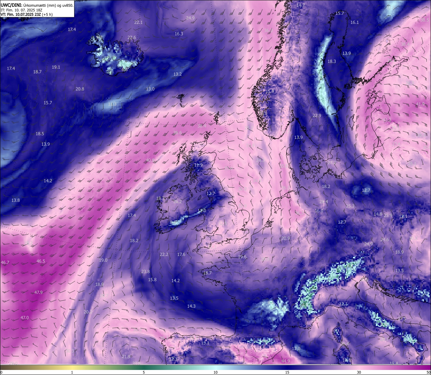Select the 16.0 value over eastern Germany
Viewport: 431px width, 375px height.
(319, 211)
